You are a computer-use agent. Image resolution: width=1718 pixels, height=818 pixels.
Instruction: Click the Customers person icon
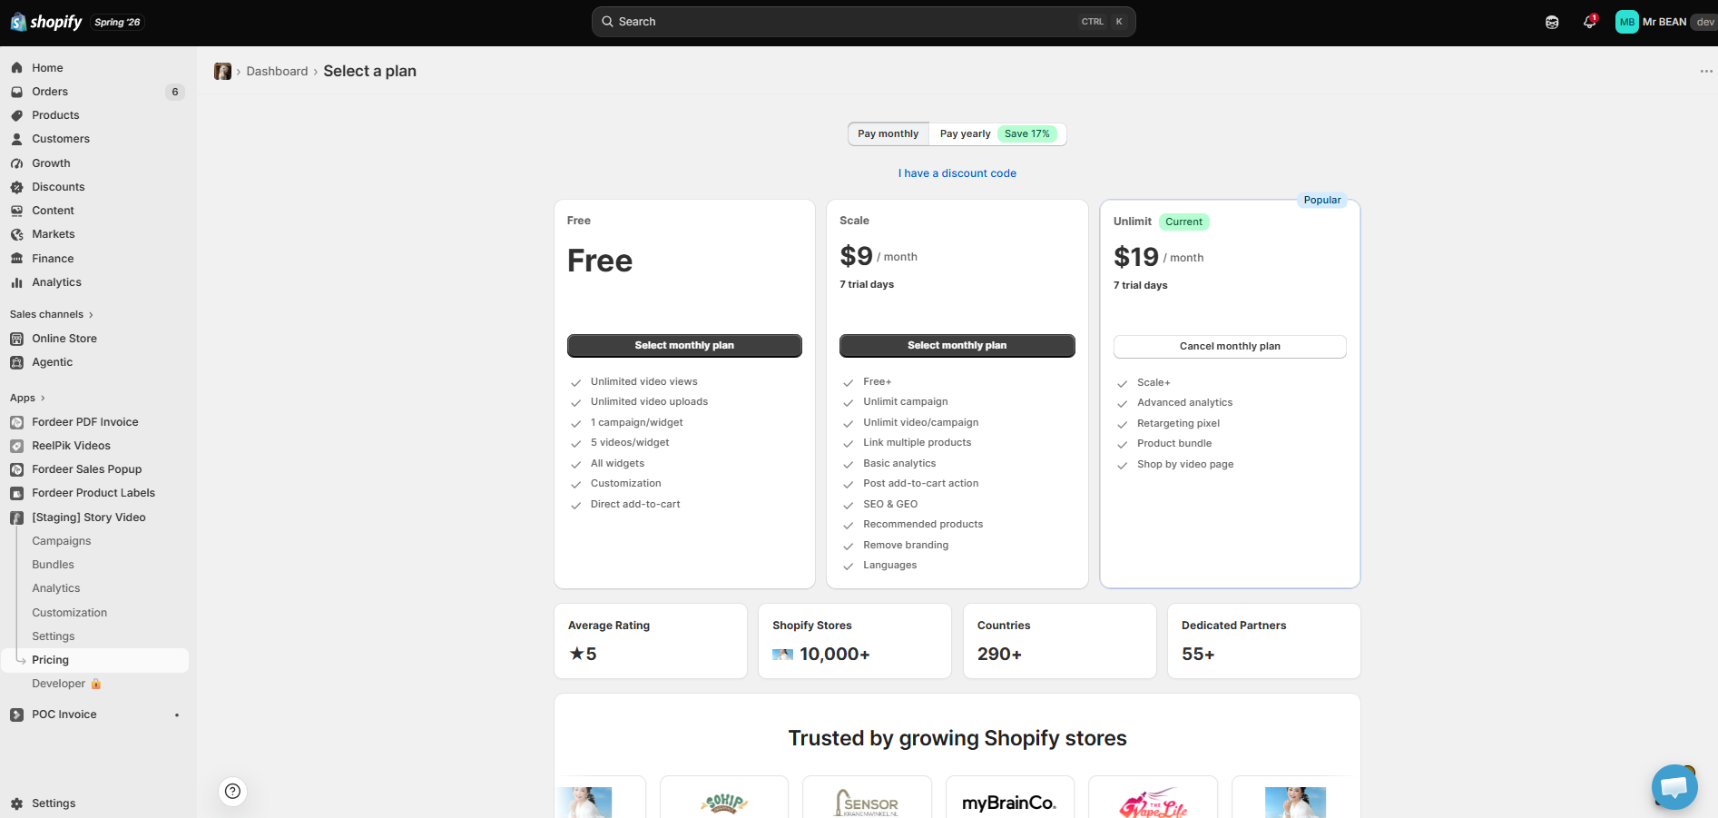click(16, 139)
